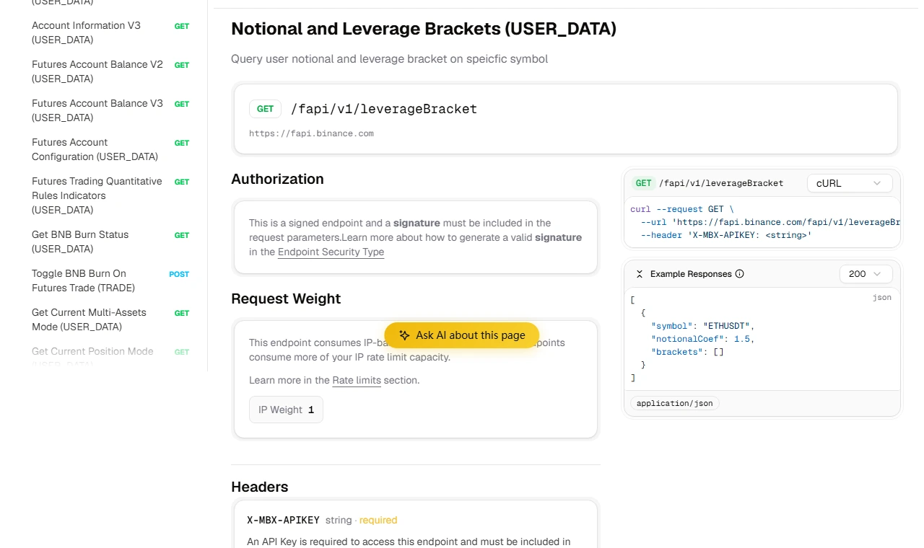Open the 200 response code dropdown
The width and height of the screenshot is (924, 548).
[x=866, y=274]
